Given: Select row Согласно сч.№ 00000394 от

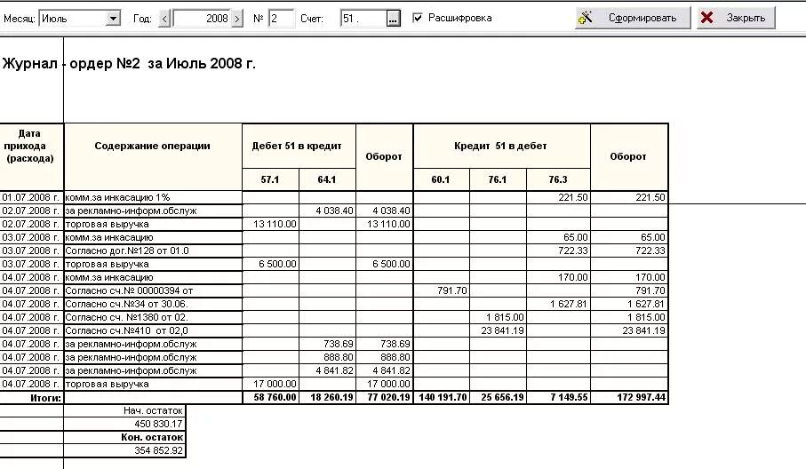Looking at the screenshot, I should (153, 290).
